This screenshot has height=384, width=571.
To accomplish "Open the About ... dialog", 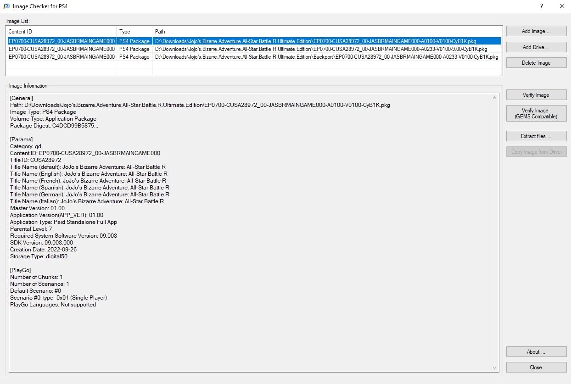I will click(536, 352).
